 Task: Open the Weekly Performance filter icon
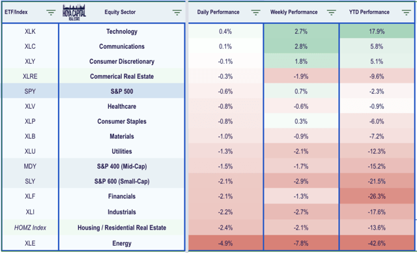click(332, 12)
